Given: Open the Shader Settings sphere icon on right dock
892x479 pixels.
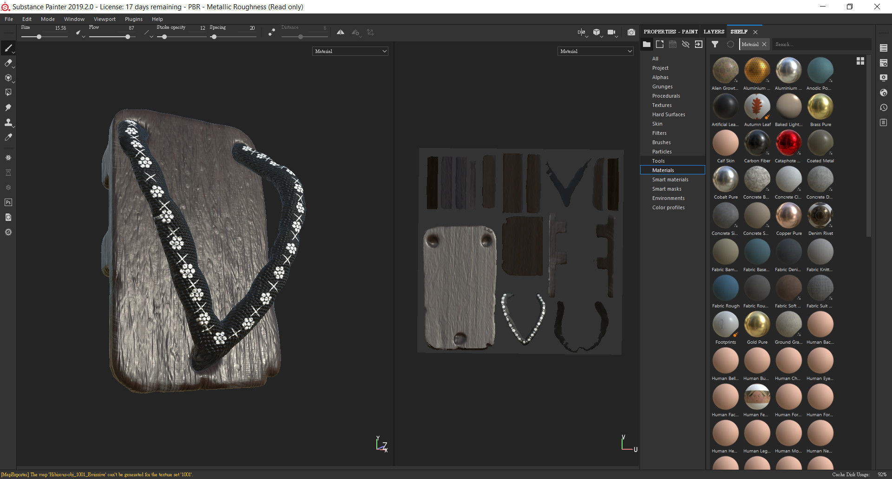Looking at the screenshot, I should 884,93.
